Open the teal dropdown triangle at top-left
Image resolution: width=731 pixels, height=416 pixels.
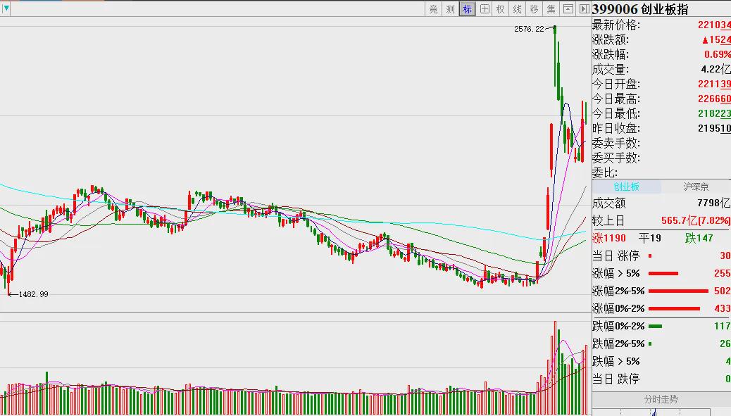coord(6,8)
